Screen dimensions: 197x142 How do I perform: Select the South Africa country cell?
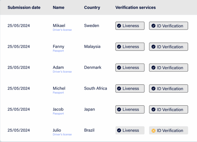point(95,88)
